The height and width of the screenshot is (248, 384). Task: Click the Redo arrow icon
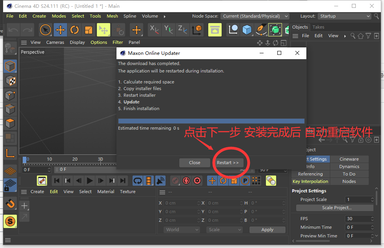click(x=27, y=30)
